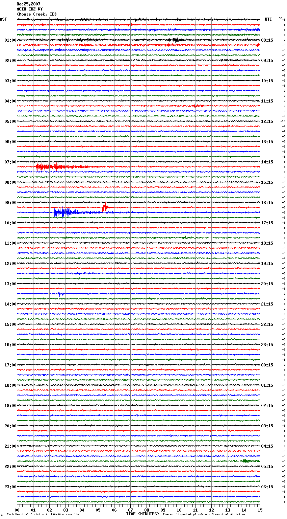Select the 08:00 MST row label

10,182
